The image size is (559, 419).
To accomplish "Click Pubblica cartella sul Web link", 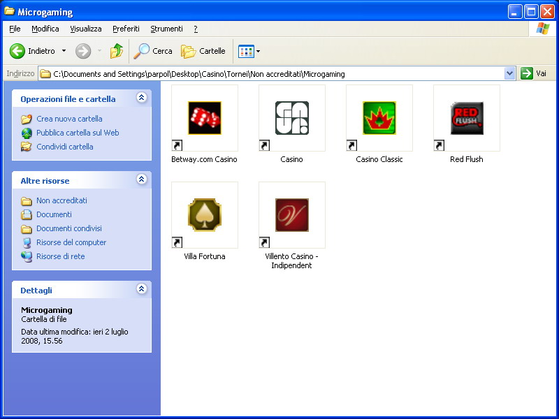I will (x=78, y=133).
